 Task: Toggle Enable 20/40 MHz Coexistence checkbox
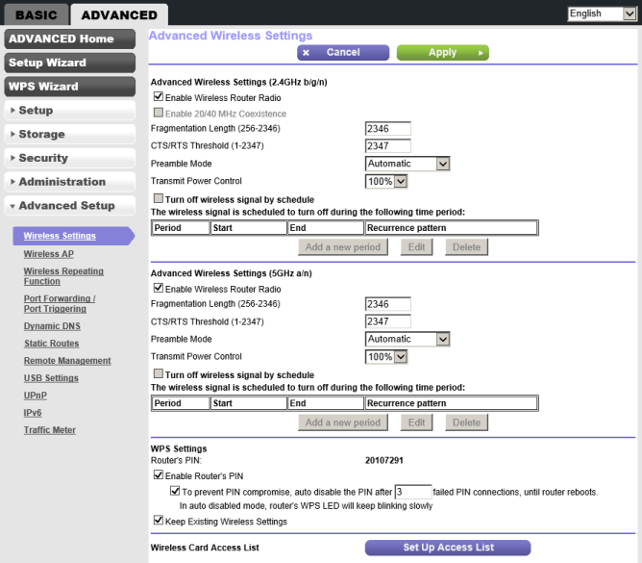point(158,113)
